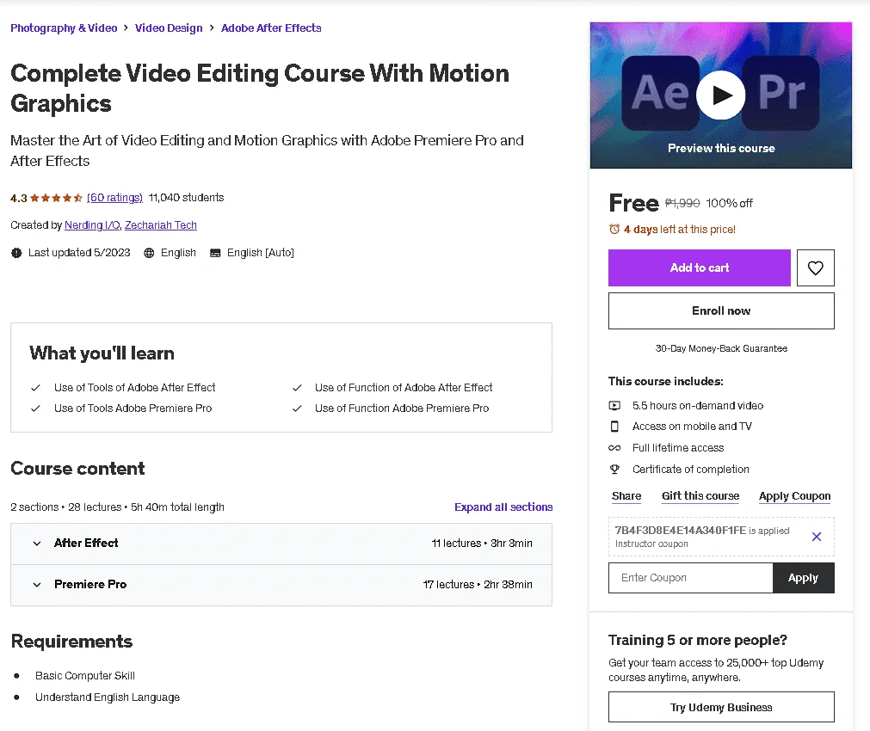
Task: Focus the Enter Coupon field
Action: click(x=690, y=578)
